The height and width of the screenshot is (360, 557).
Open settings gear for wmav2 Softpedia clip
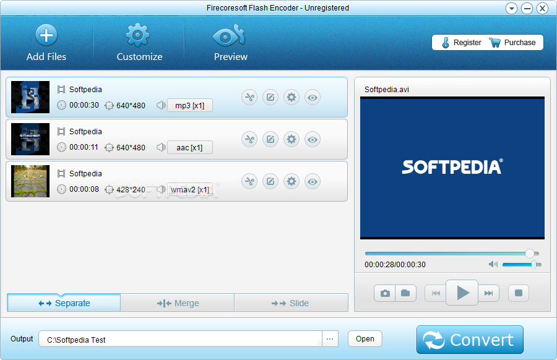pos(291,181)
